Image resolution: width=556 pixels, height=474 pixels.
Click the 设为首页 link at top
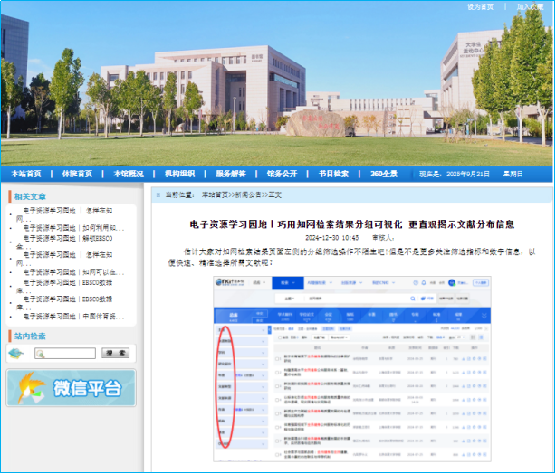pyautogui.click(x=480, y=6)
